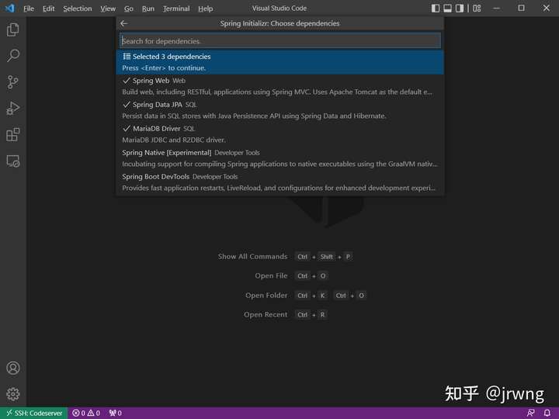This screenshot has width=559, height=419.
Task: Open the Manage gear icon
Action: [13, 394]
